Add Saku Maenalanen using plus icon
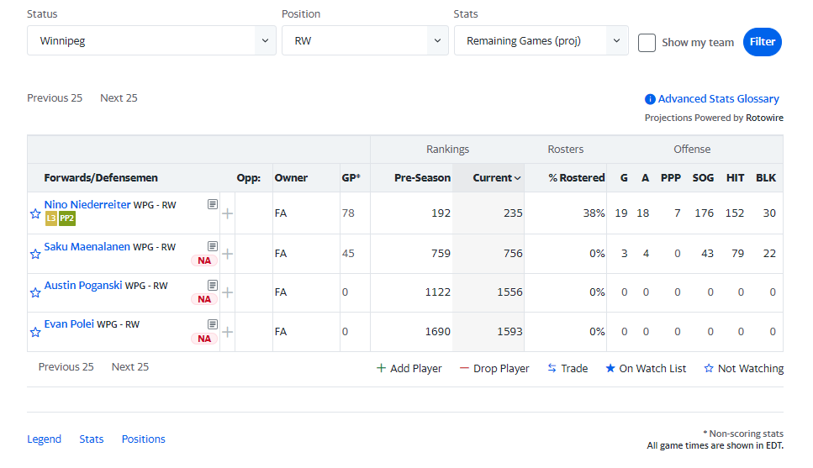The image size is (813, 468). point(227,254)
